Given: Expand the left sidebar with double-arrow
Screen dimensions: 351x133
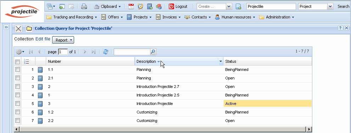Looking at the screenshot, I should 6,27.
